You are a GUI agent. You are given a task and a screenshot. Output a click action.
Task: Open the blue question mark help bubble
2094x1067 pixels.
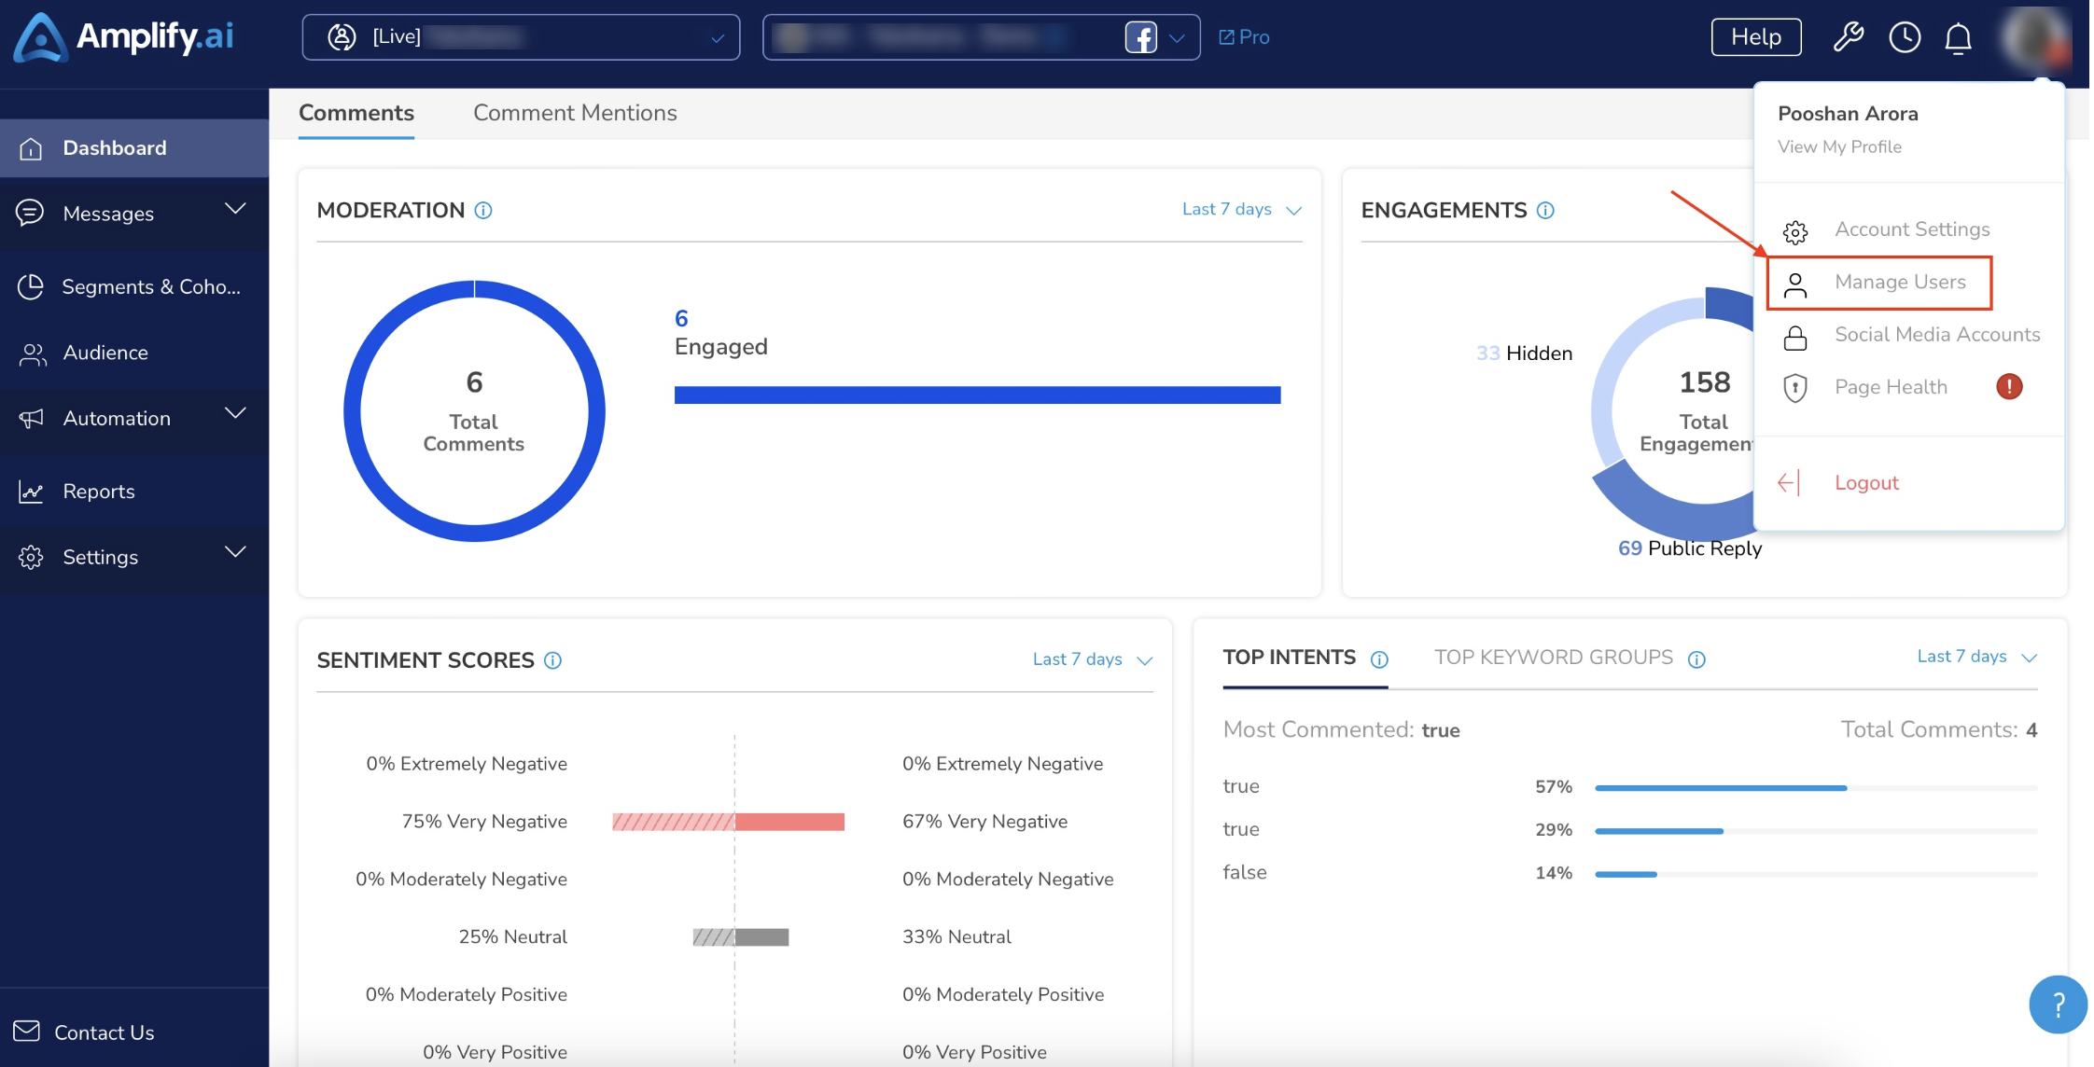tap(2057, 1005)
